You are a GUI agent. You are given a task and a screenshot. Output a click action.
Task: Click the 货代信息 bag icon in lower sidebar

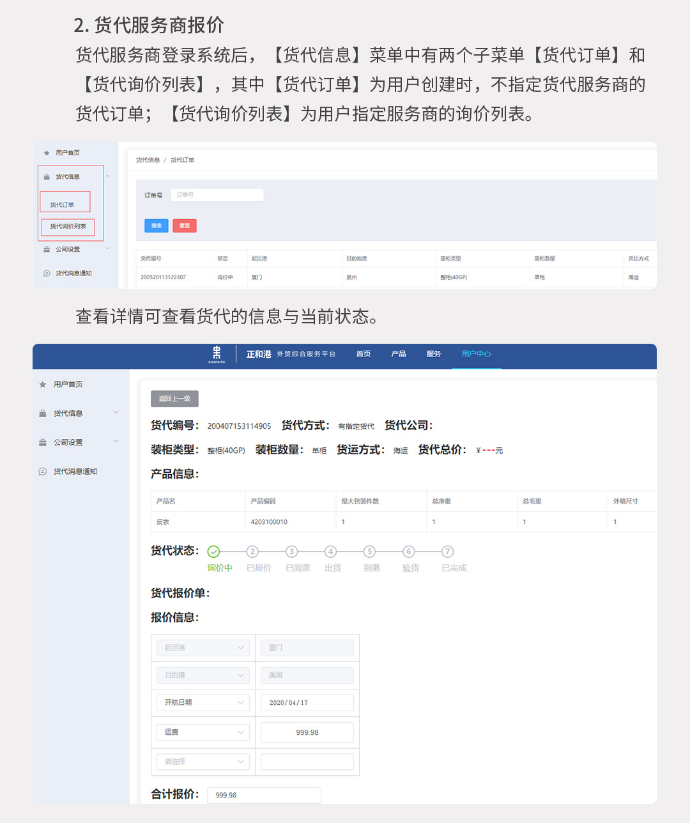tap(43, 413)
